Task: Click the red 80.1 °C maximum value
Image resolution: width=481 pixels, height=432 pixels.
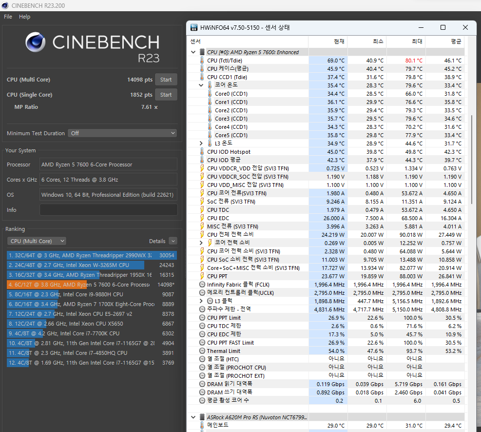Action: click(414, 61)
